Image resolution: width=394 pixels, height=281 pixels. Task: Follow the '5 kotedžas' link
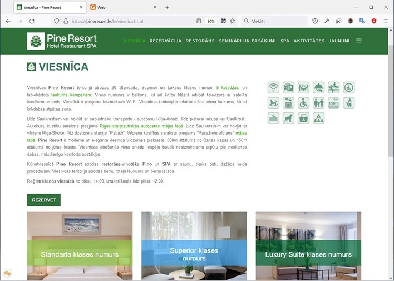click(x=228, y=88)
